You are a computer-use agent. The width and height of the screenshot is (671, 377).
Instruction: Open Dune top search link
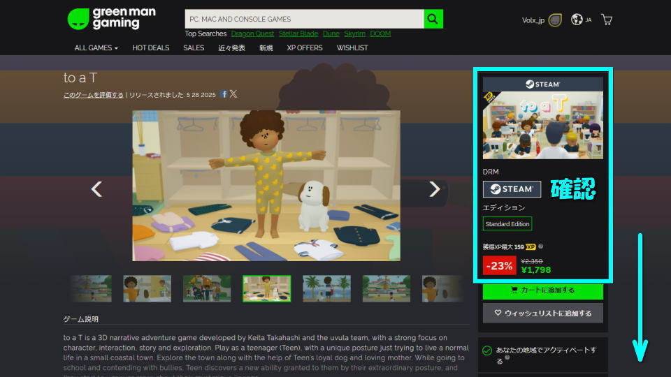point(331,34)
